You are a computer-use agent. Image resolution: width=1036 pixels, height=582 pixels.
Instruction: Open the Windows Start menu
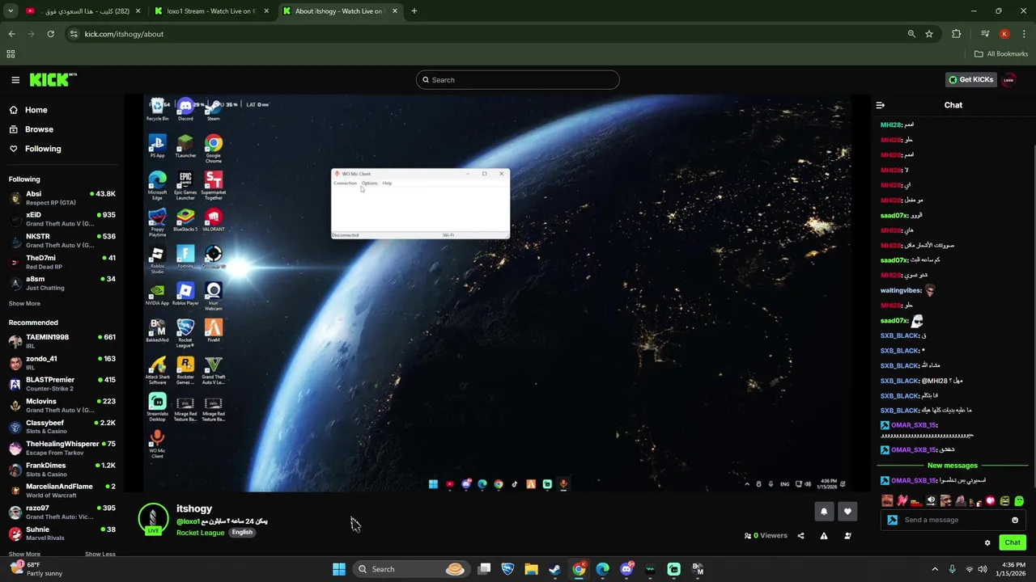(x=339, y=569)
